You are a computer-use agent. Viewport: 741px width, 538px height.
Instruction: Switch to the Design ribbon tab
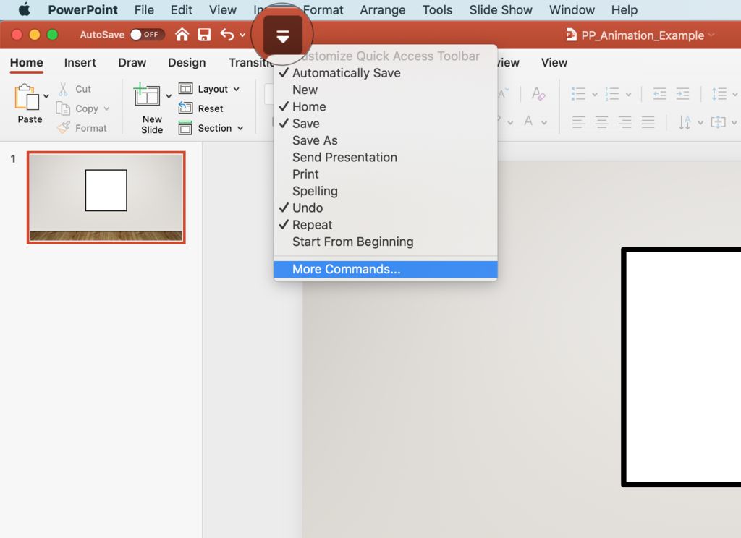(x=187, y=62)
